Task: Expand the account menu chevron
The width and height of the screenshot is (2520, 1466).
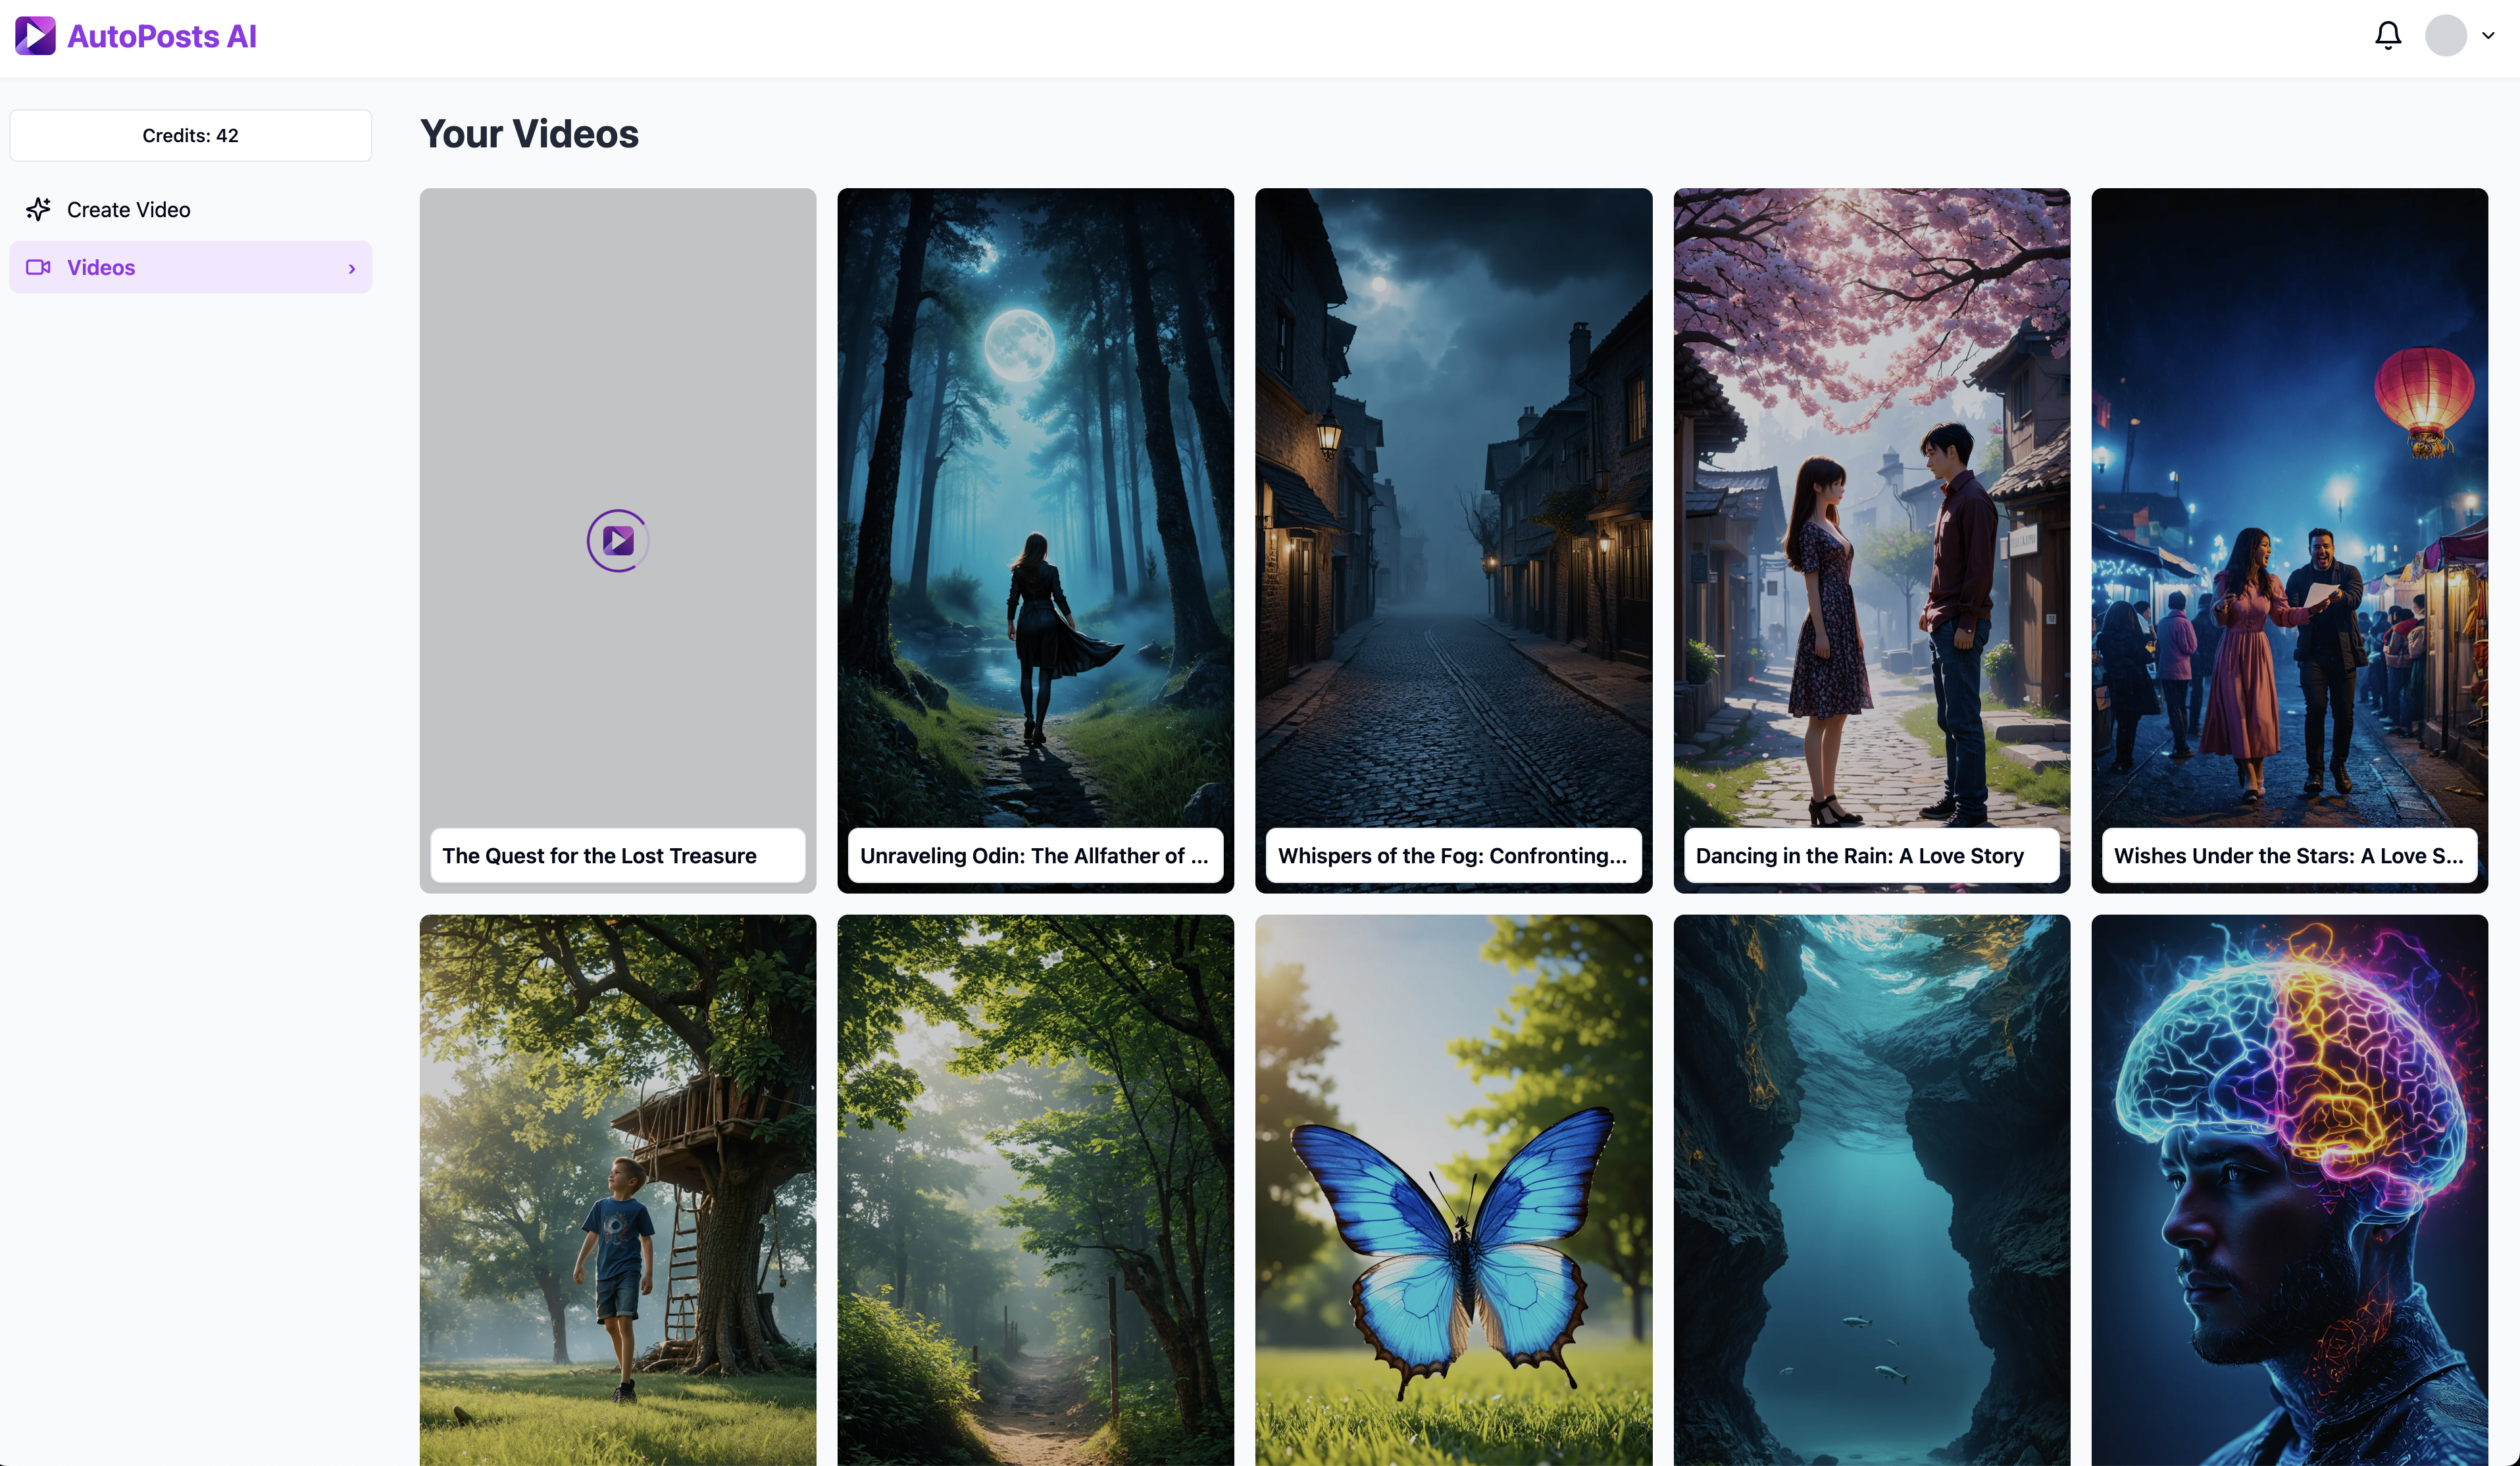Action: 2488,36
